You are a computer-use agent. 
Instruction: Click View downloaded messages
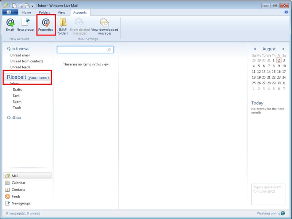point(104,26)
